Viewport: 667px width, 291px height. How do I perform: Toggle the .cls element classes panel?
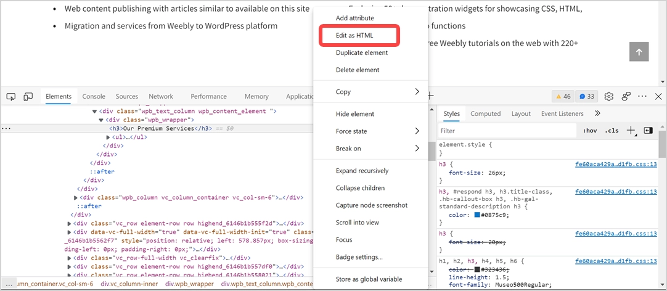(612, 131)
